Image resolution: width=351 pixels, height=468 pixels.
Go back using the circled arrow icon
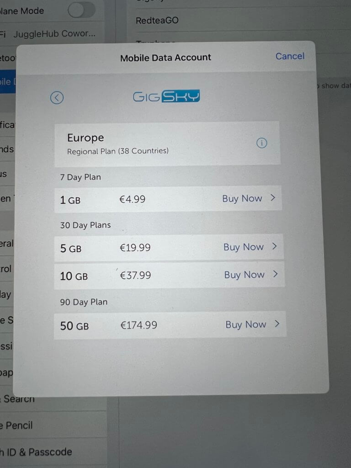coord(57,98)
